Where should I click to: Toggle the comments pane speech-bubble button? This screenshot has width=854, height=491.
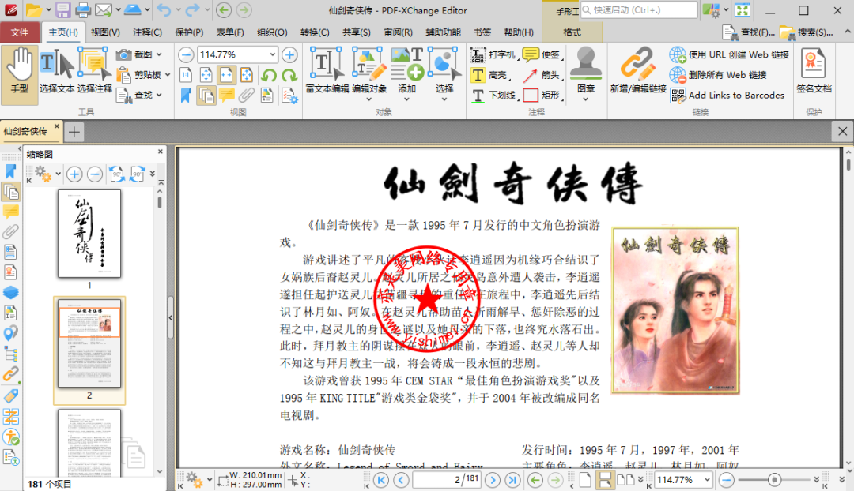[x=227, y=96]
